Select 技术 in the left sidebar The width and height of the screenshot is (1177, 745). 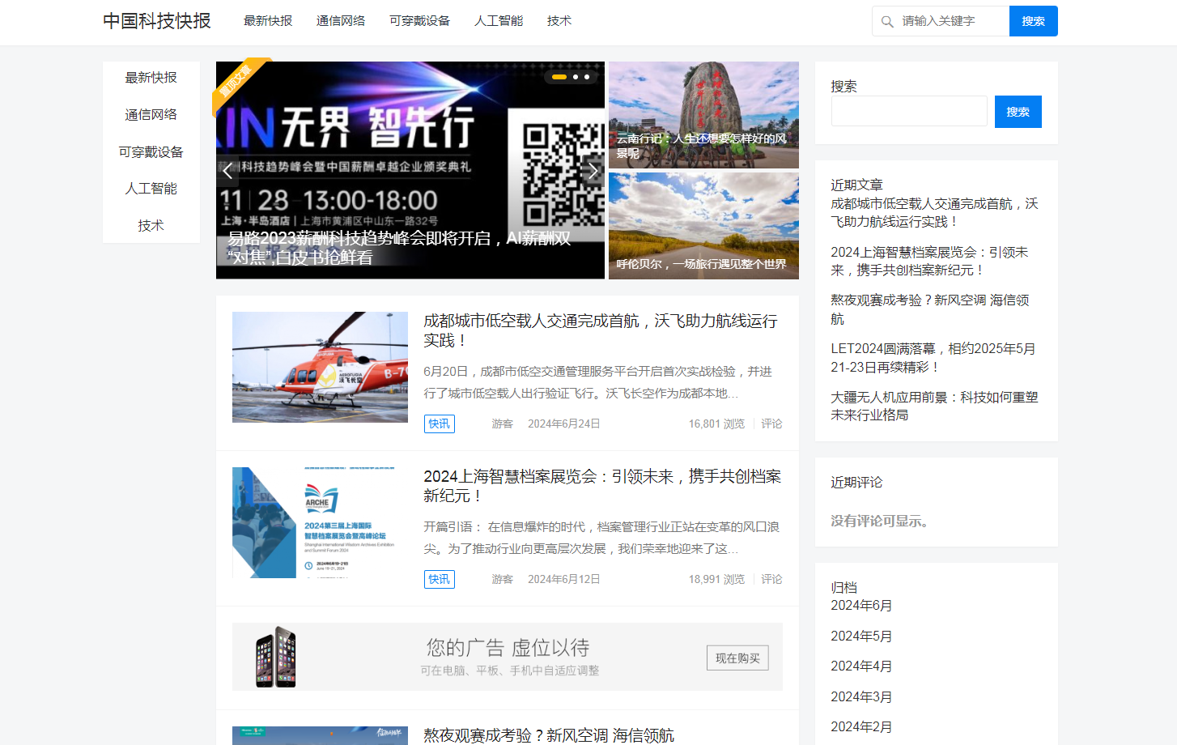(151, 226)
